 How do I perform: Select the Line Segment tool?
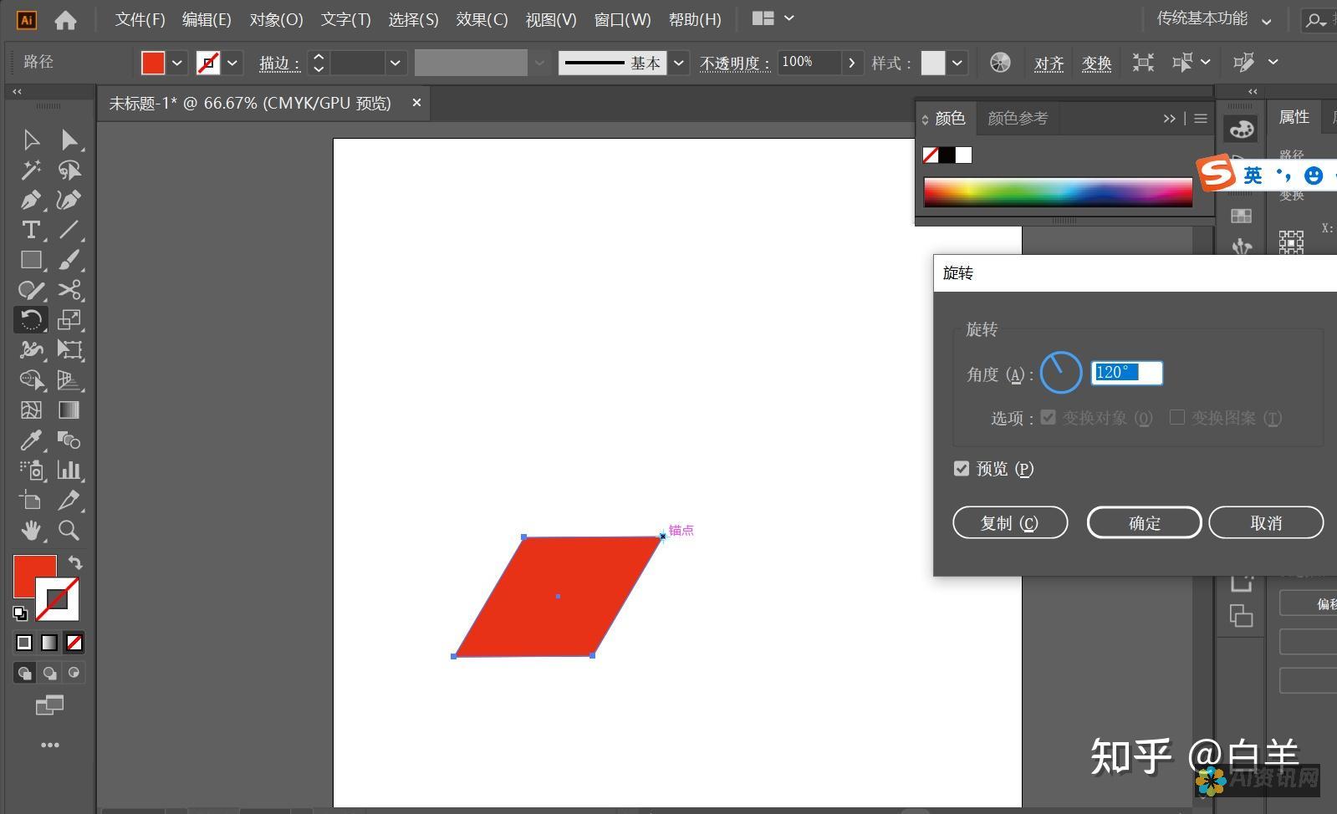coord(69,230)
